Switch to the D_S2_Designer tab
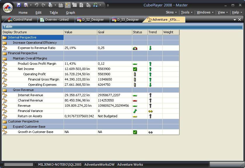245x168 pixels. point(90,20)
